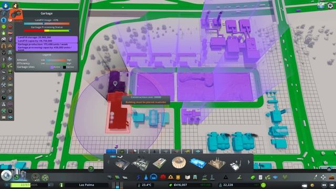Activate the Bulldozer tool
Screen dimensions: 336x189
point(332,177)
